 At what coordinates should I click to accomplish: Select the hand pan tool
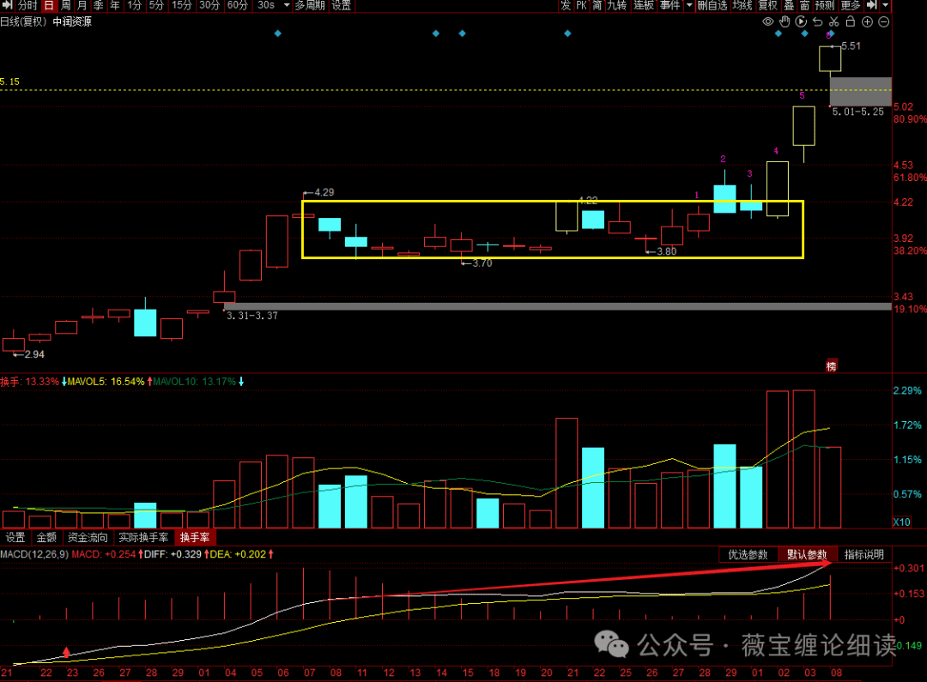(x=784, y=21)
